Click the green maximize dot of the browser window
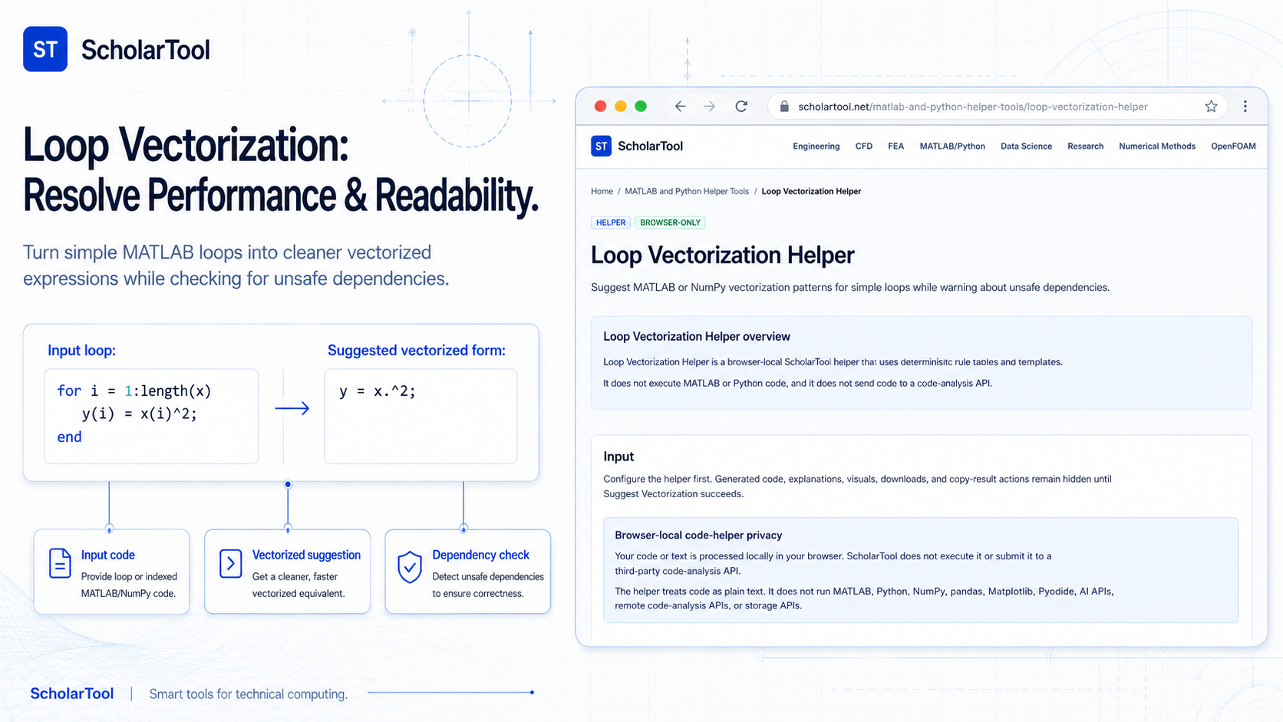The width and height of the screenshot is (1283, 722). coord(641,107)
